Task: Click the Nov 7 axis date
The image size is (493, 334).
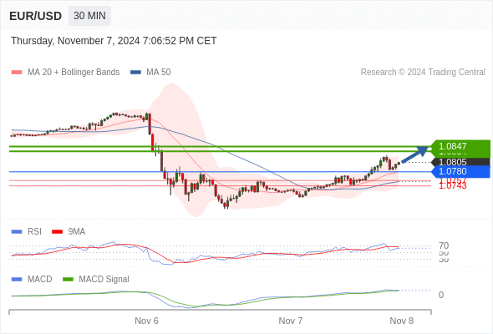Action: (291, 321)
